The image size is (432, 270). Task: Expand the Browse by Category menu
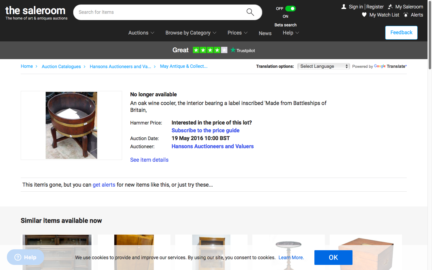click(x=190, y=33)
